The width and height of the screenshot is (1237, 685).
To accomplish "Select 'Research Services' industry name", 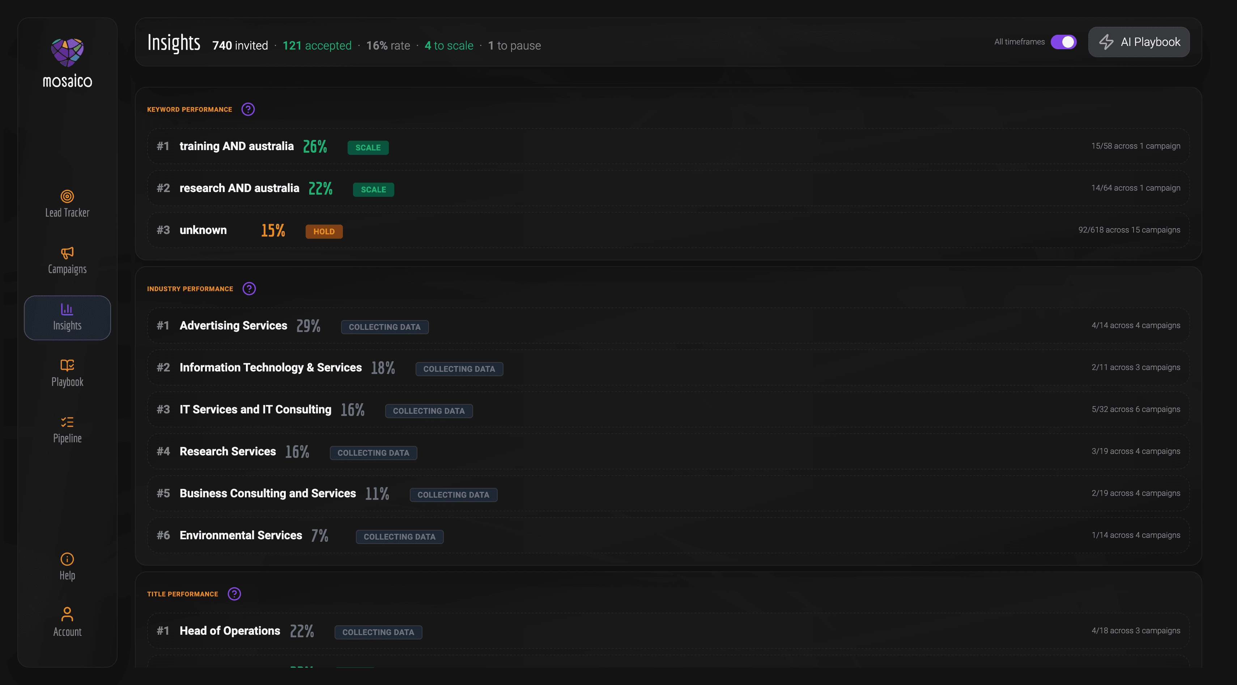I will [x=228, y=451].
